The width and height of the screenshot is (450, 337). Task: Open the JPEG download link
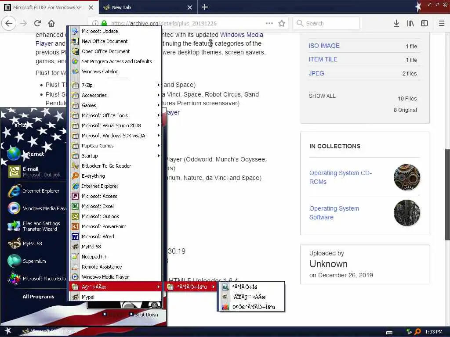point(316,73)
